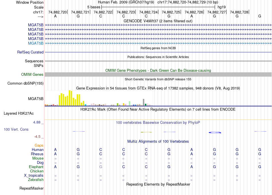
Task: Click the orange Gaps row label
Action: pos(39,146)
